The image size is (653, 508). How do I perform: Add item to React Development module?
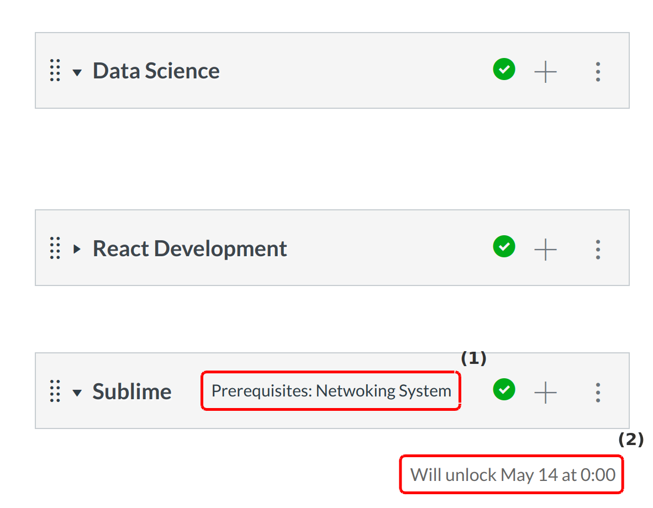click(x=545, y=249)
